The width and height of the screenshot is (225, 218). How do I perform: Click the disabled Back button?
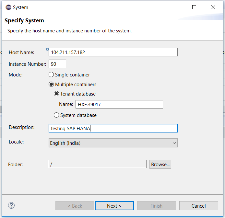point(75,206)
